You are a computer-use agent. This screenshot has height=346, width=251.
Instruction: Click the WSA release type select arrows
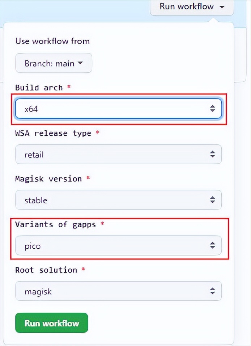(x=213, y=154)
